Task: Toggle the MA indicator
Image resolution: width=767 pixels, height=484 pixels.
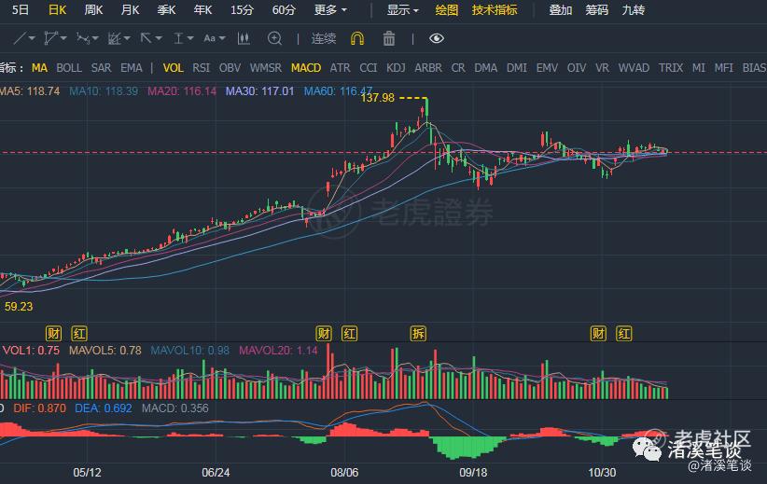Action: [x=39, y=68]
